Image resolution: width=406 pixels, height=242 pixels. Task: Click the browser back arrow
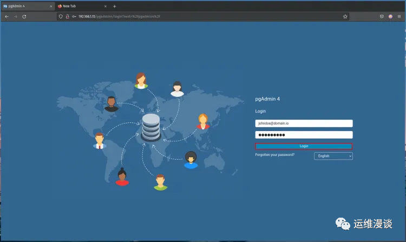click(x=6, y=17)
